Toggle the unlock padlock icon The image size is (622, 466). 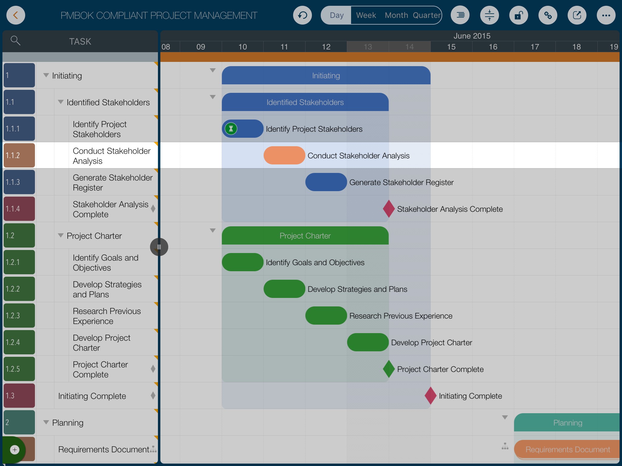(518, 15)
